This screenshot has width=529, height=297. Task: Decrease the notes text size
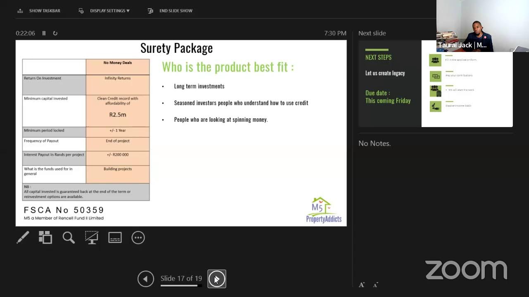[375, 285]
